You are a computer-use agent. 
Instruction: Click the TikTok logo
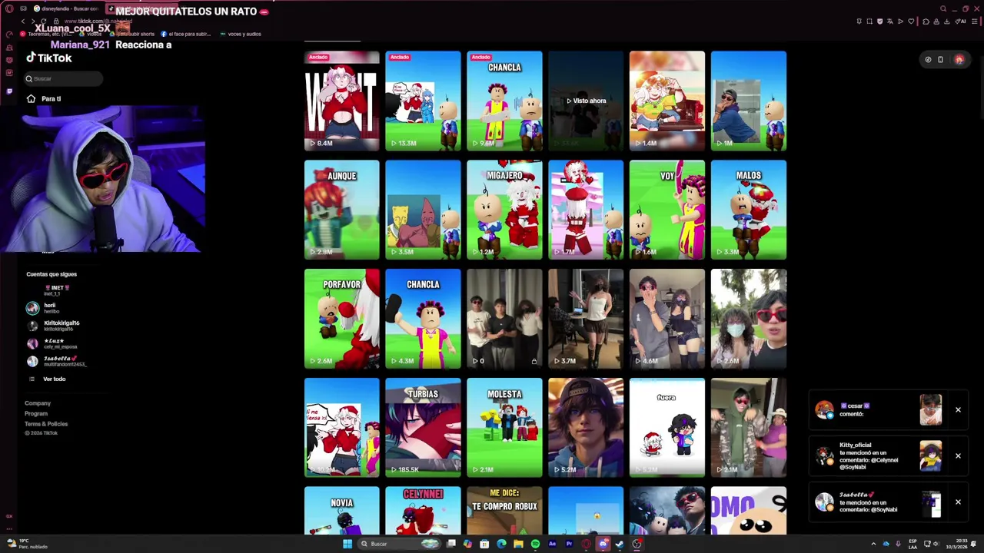click(49, 58)
